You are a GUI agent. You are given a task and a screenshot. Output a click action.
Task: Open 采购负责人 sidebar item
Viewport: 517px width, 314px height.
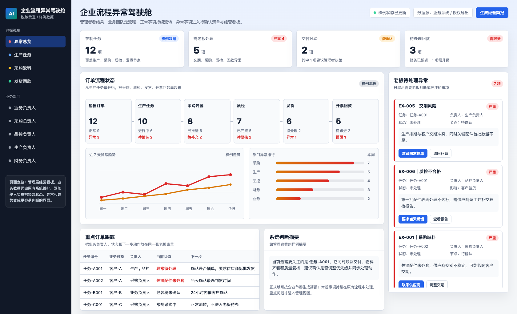35,121
